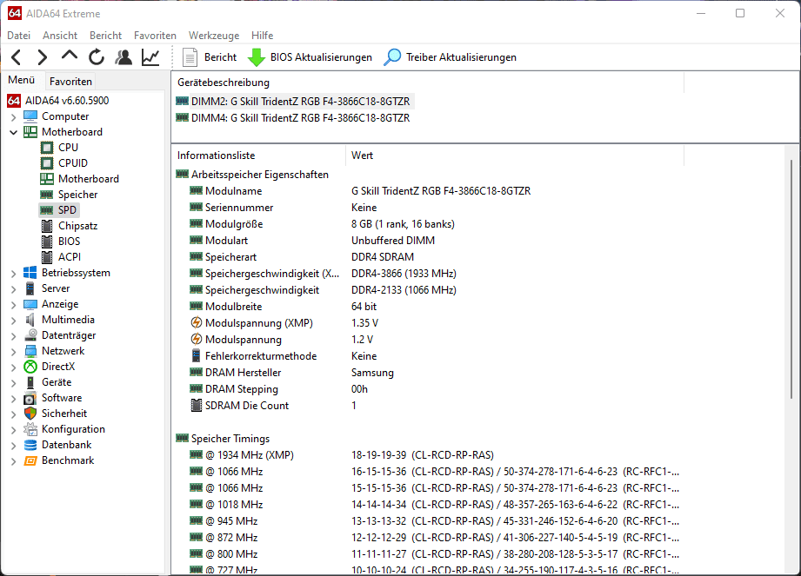Click the AIDA64 v6.60.5900 root icon
This screenshot has height=576, width=801.
14,101
